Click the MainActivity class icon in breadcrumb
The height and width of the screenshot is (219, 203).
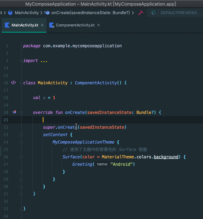coord(10,13)
